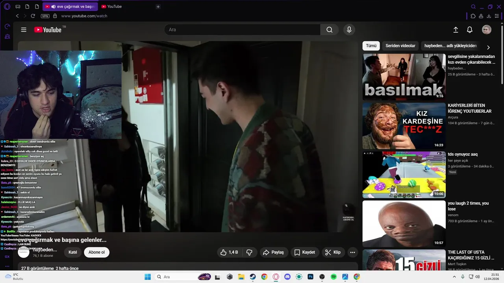504x283 pixels.
Task: Open the GX Corner gamepad icon
Action: point(18,7)
